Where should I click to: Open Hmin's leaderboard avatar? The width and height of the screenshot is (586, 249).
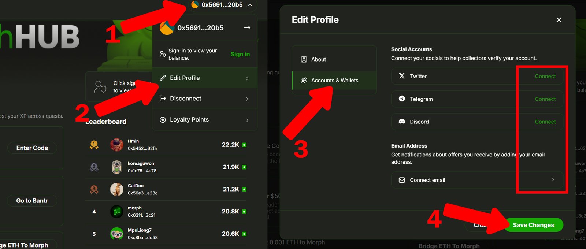tap(117, 145)
